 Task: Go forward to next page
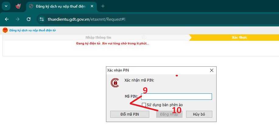pos(18,19)
